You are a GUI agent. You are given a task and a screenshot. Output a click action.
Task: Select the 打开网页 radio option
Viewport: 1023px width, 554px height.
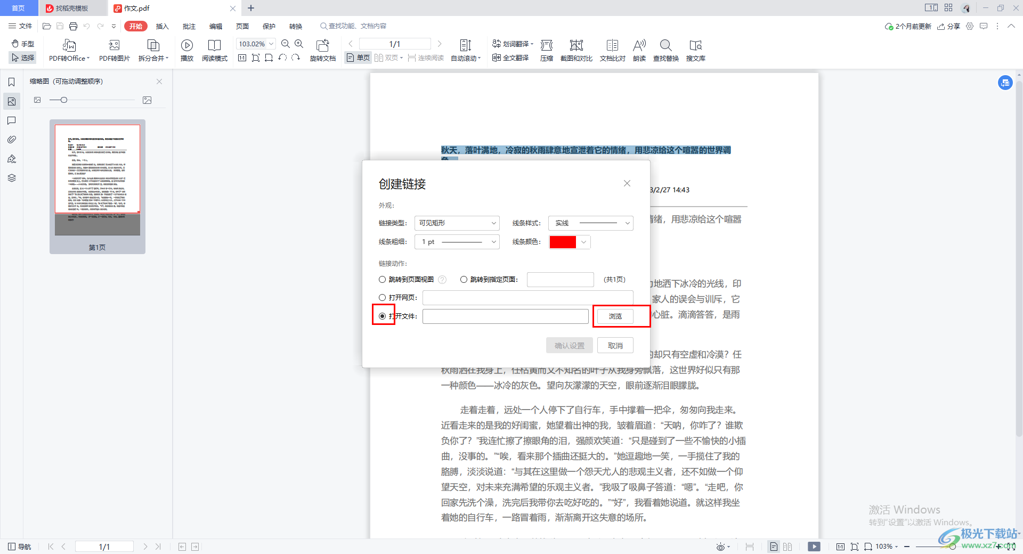click(382, 297)
